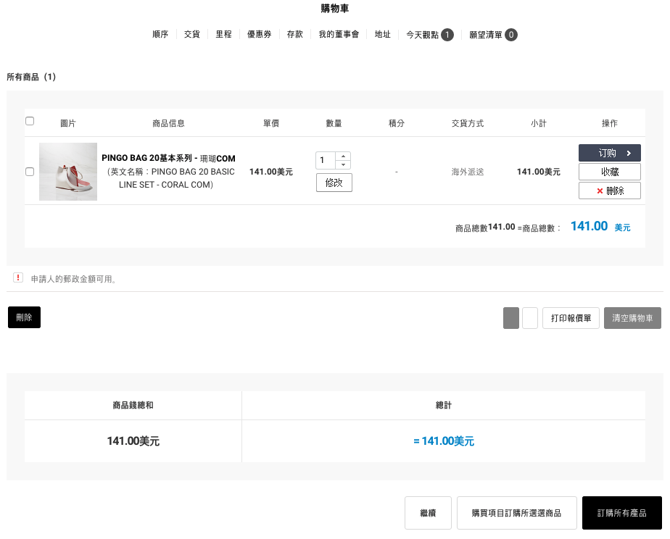Screen dimensions: 670x539
Task: Toggle the select-all checkbox in table header
Action: (x=30, y=121)
